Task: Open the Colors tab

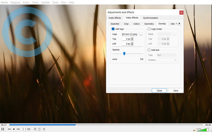Action: click(136, 24)
